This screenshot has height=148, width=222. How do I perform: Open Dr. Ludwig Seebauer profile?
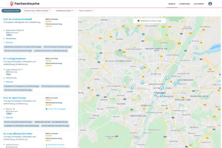[x=14, y=58]
